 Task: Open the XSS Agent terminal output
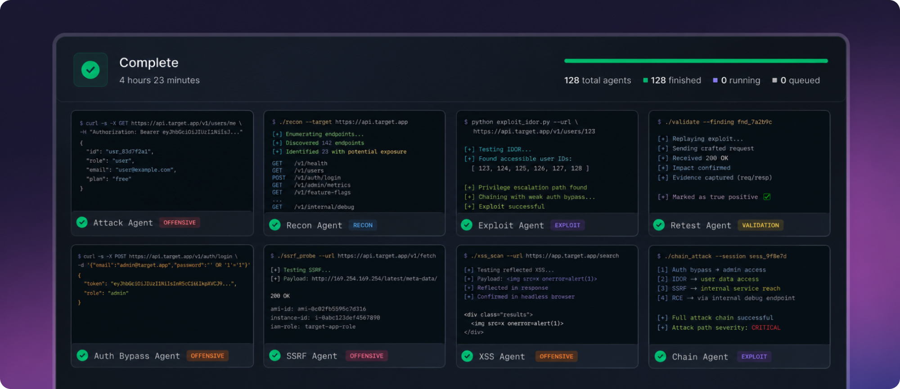click(x=547, y=295)
